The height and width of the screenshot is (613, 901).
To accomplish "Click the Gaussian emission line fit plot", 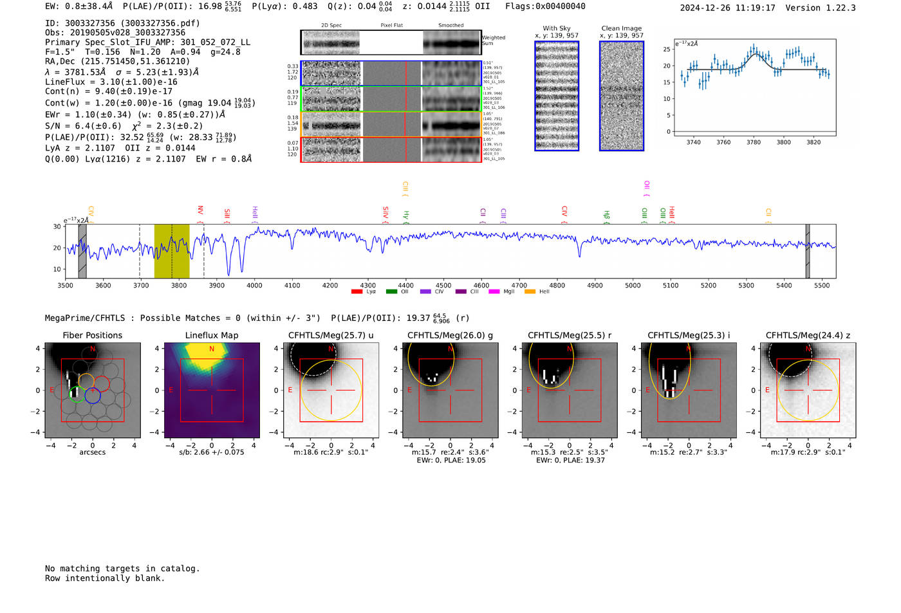I will click(x=755, y=87).
